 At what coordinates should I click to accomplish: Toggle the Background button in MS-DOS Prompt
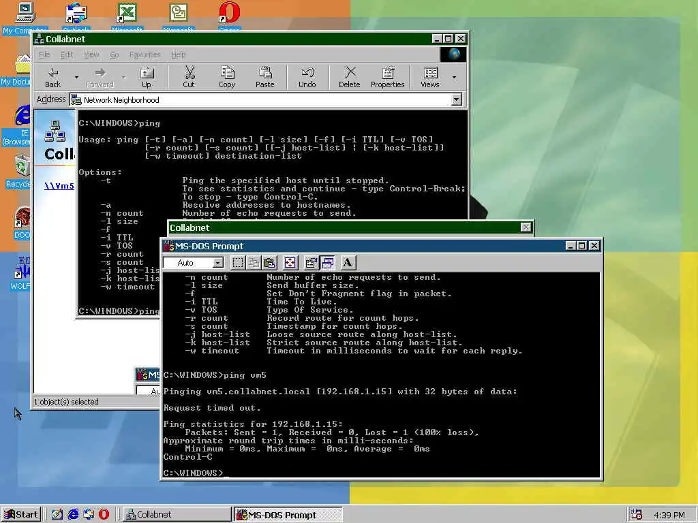pos(327,263)
